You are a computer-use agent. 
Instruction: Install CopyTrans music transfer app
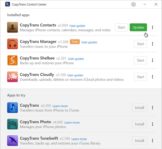(x=140, y=108)
